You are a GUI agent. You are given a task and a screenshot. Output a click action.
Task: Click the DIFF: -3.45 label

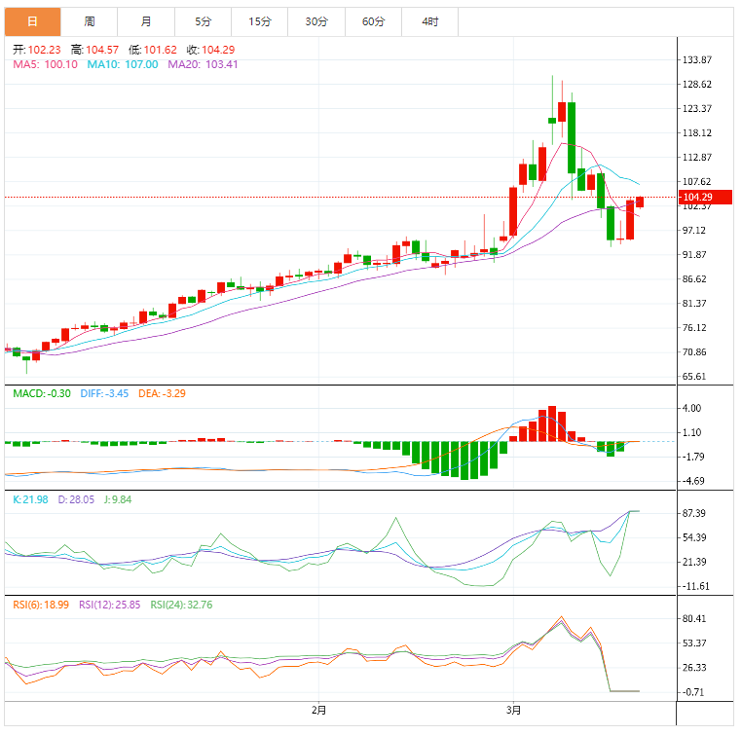click(106, 393)
